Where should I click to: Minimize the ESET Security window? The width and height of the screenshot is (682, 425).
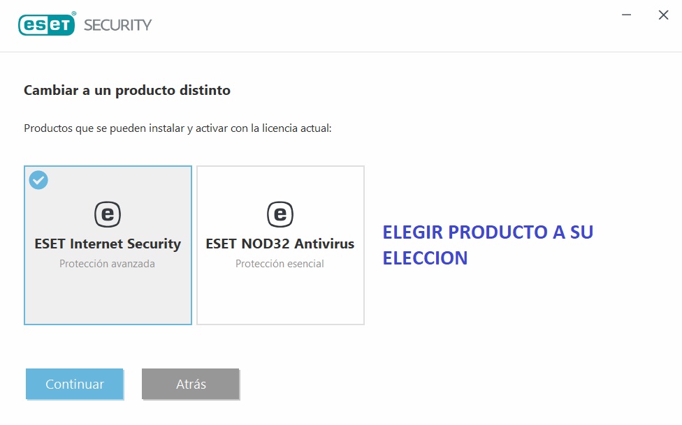pos(626,15)
